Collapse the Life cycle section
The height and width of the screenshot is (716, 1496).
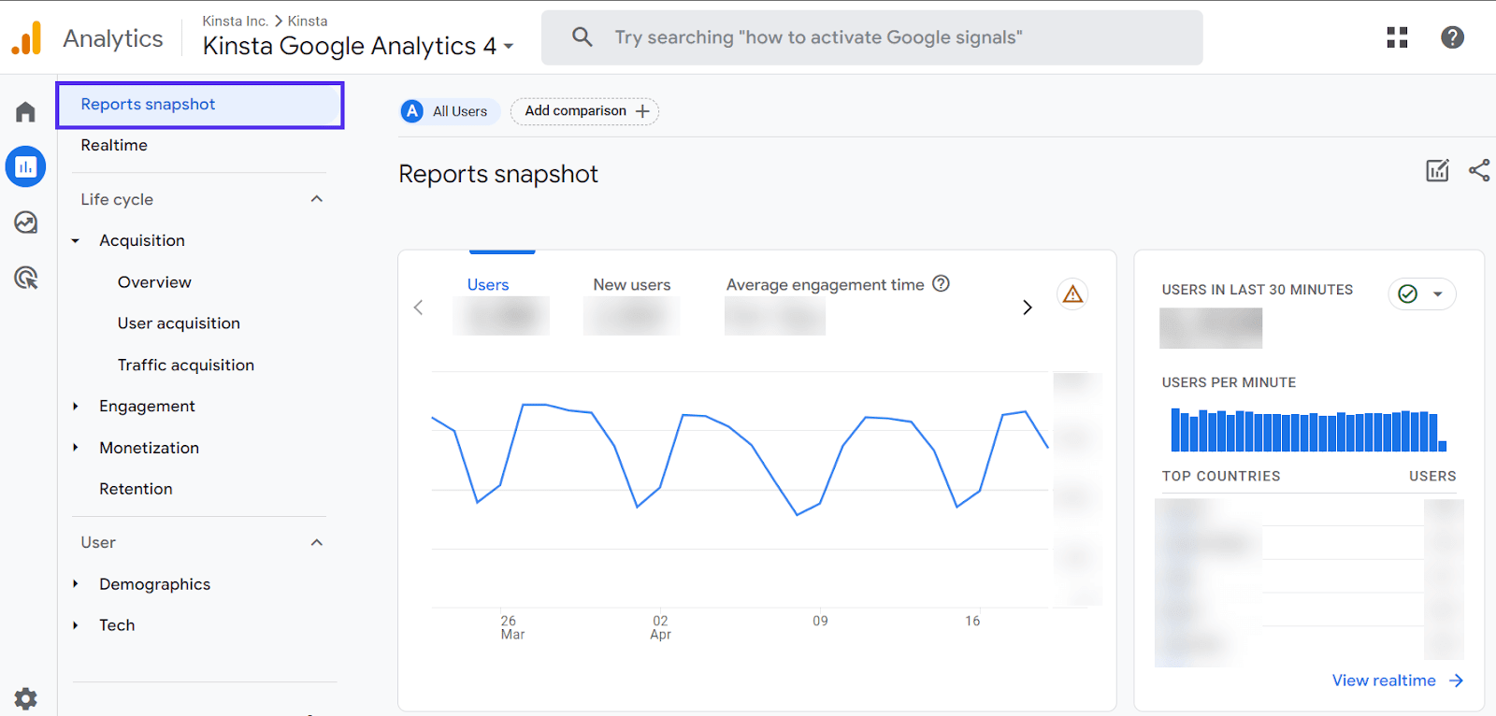click(x=317, y=199)
